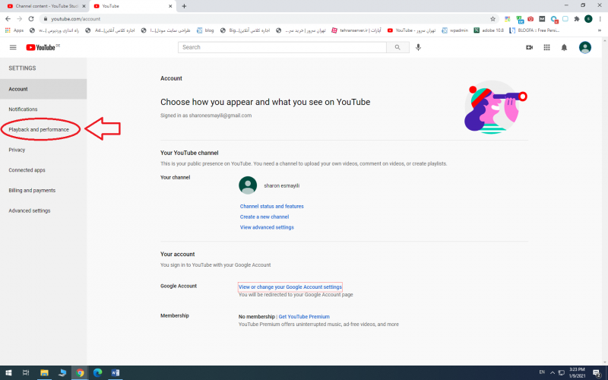Click the Get YouTube Premium link

coord(304,316)
